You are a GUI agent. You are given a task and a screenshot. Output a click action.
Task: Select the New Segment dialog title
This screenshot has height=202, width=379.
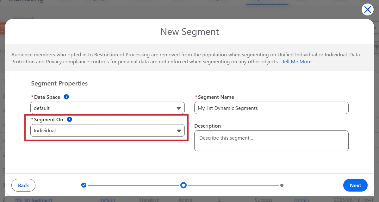189,32
